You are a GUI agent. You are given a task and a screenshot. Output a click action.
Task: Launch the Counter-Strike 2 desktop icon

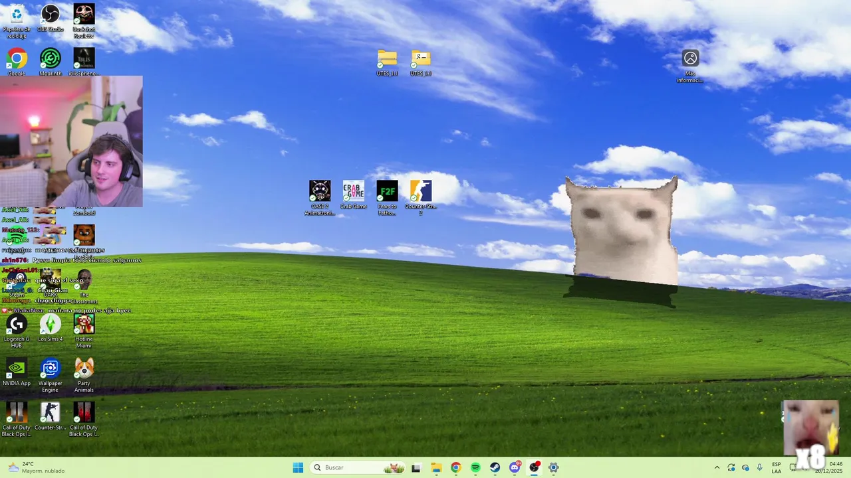point(421,198)
